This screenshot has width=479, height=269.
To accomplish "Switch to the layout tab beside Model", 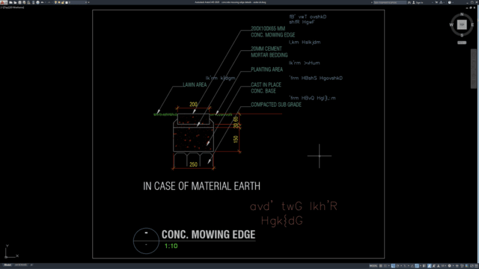I will [x=21, y=265].
